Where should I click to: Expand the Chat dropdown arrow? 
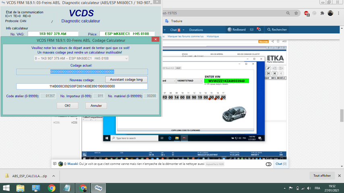click(183, 30)
